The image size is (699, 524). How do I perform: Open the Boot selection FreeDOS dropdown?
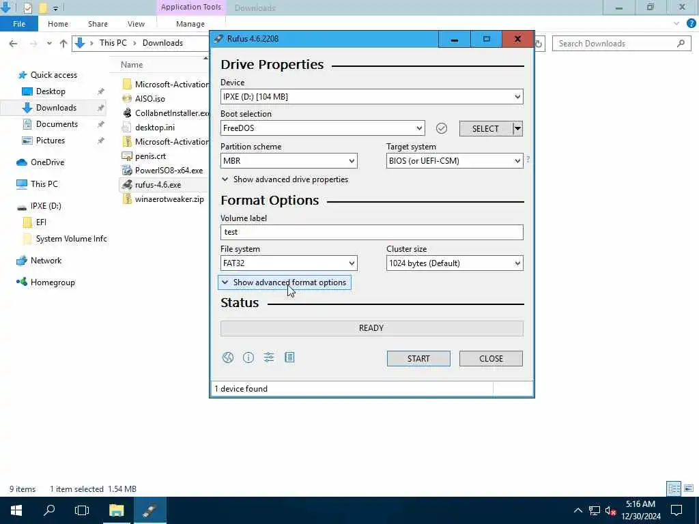(x=323, y=128)
